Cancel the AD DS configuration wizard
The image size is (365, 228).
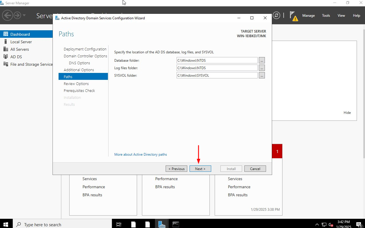pos(255,169)
